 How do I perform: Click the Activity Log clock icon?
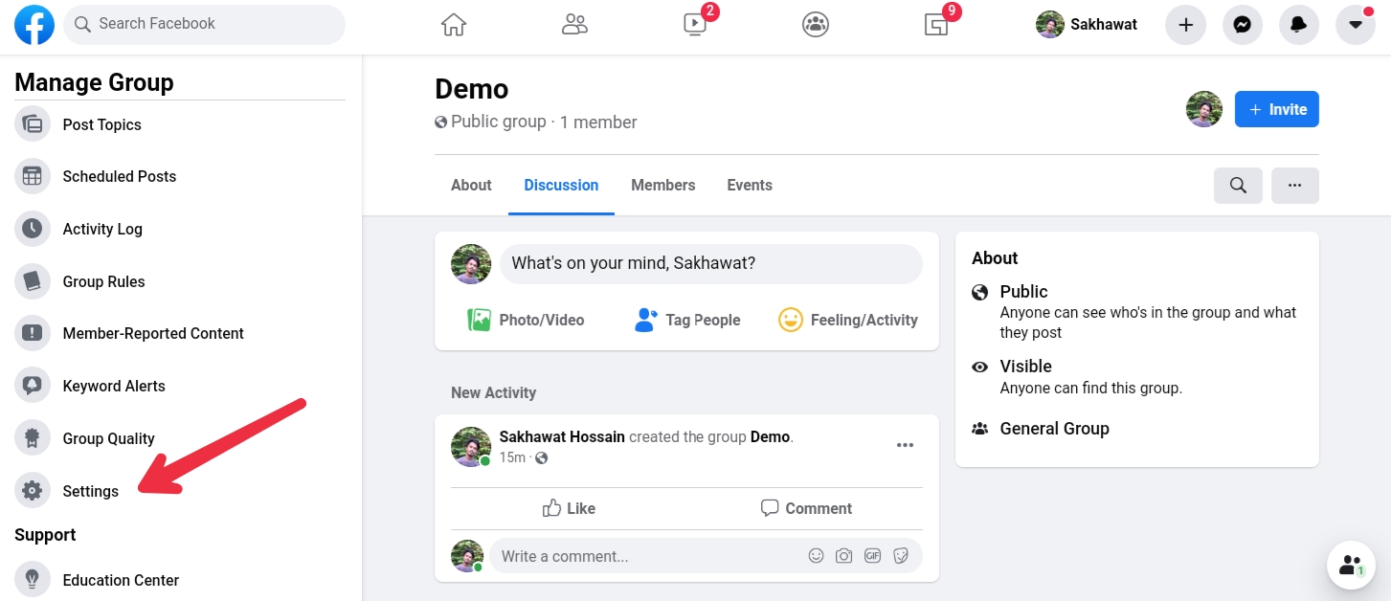click(x=33, y=229)
